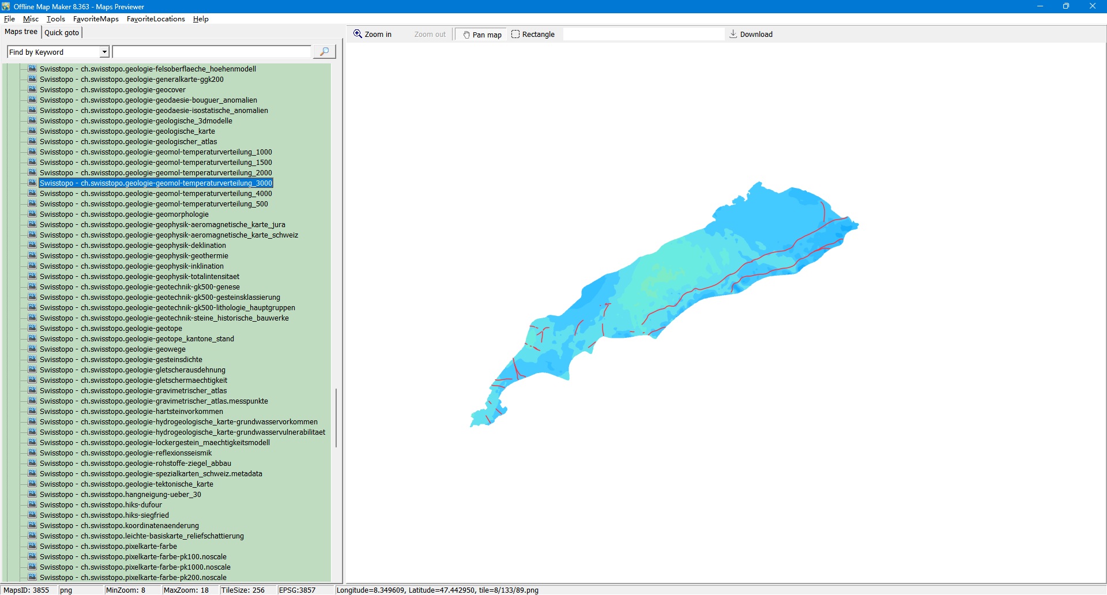Select geologie-geomol-temperaturverteilung_4000 in the tree
1107x595 pixels.
click(156, 194)
